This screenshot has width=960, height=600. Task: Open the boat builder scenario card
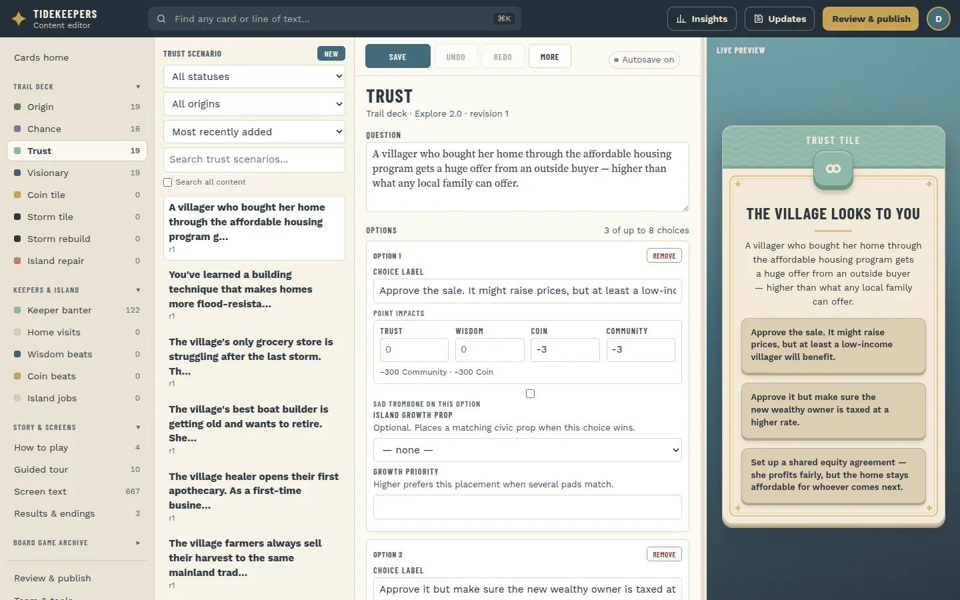[254, 429]
